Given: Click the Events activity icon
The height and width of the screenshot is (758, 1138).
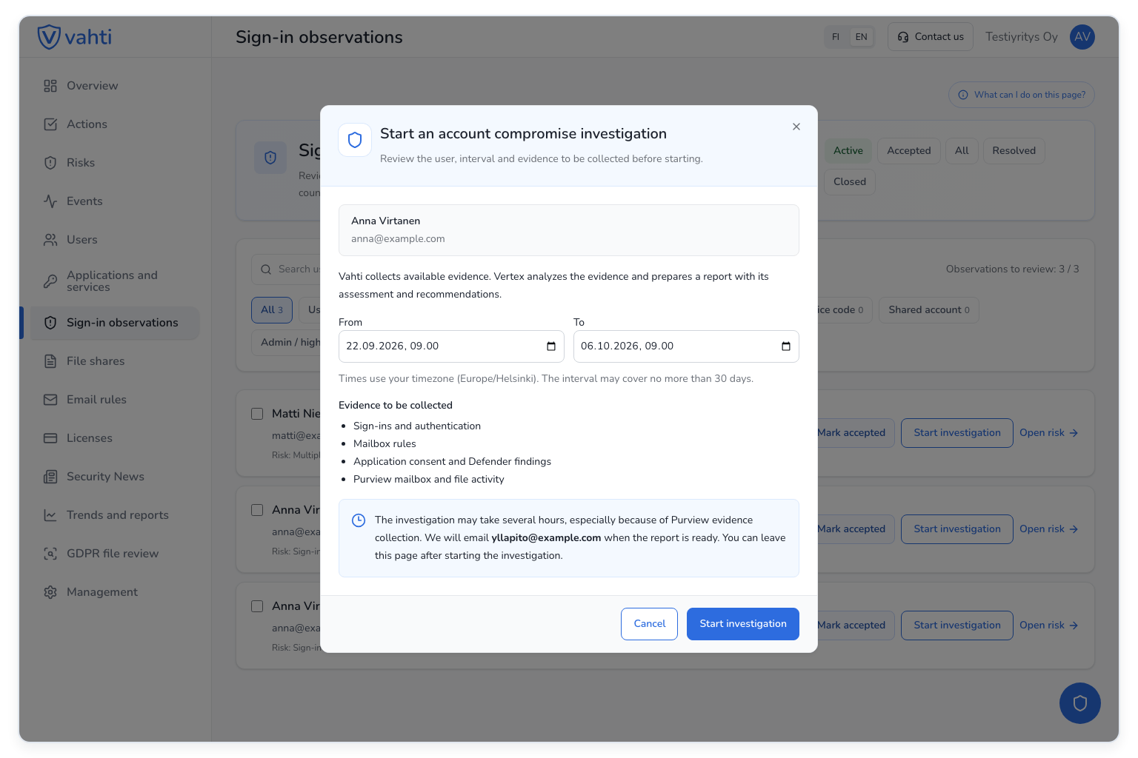Looking at the screenshot, I should pos(50,201).
